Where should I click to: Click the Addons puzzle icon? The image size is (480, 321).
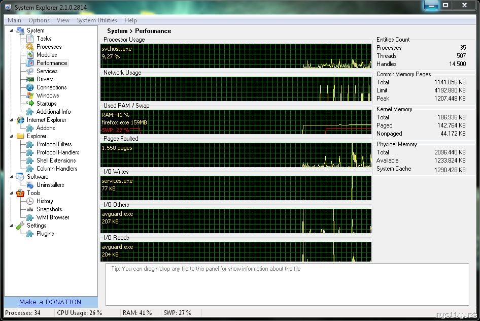tap(30, 128)
